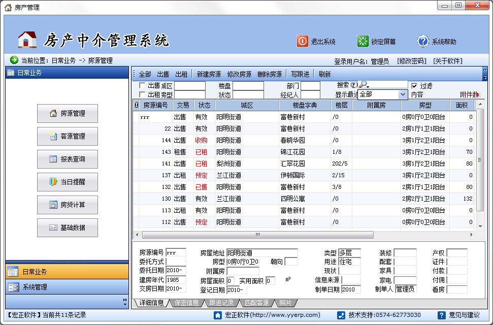The image size is (493, 325).
Task: Click the 修改密码 link
Action: click(411, 61)
